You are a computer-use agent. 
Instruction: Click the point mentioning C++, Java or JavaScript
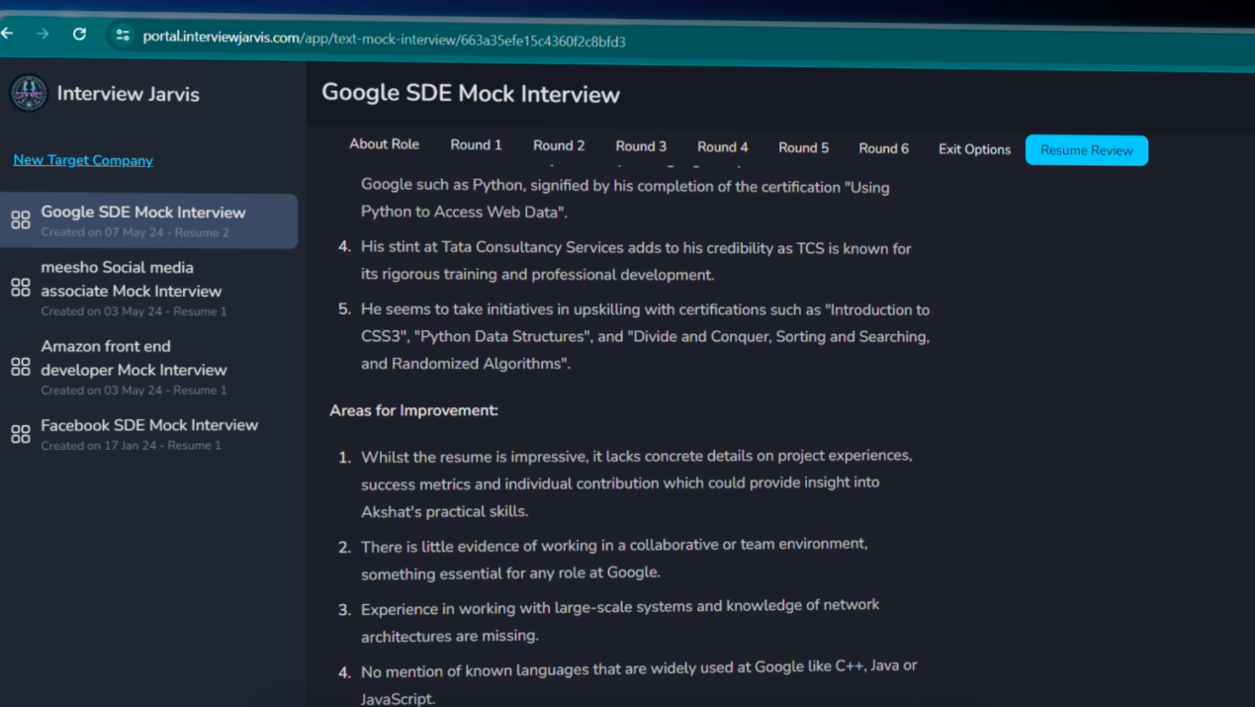tap(639, 682)
